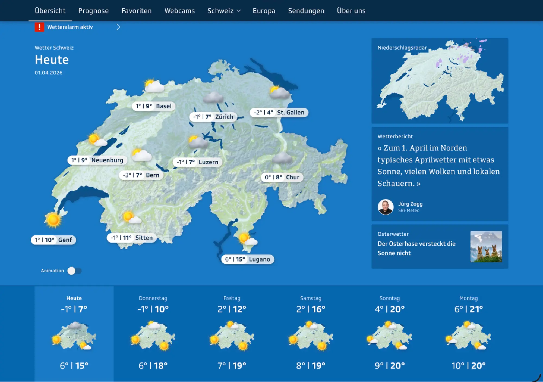The width and height of the screenshot is (543, 382).
Task: Click the red weather alarm warning icon
Action: click(39, 27)
